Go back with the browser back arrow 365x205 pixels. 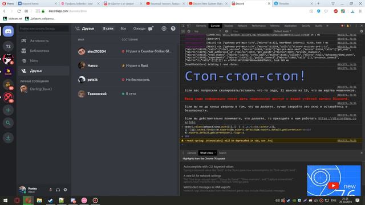tap(5, 11)
